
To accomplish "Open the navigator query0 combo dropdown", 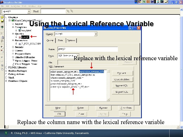I will coord(29,11).
